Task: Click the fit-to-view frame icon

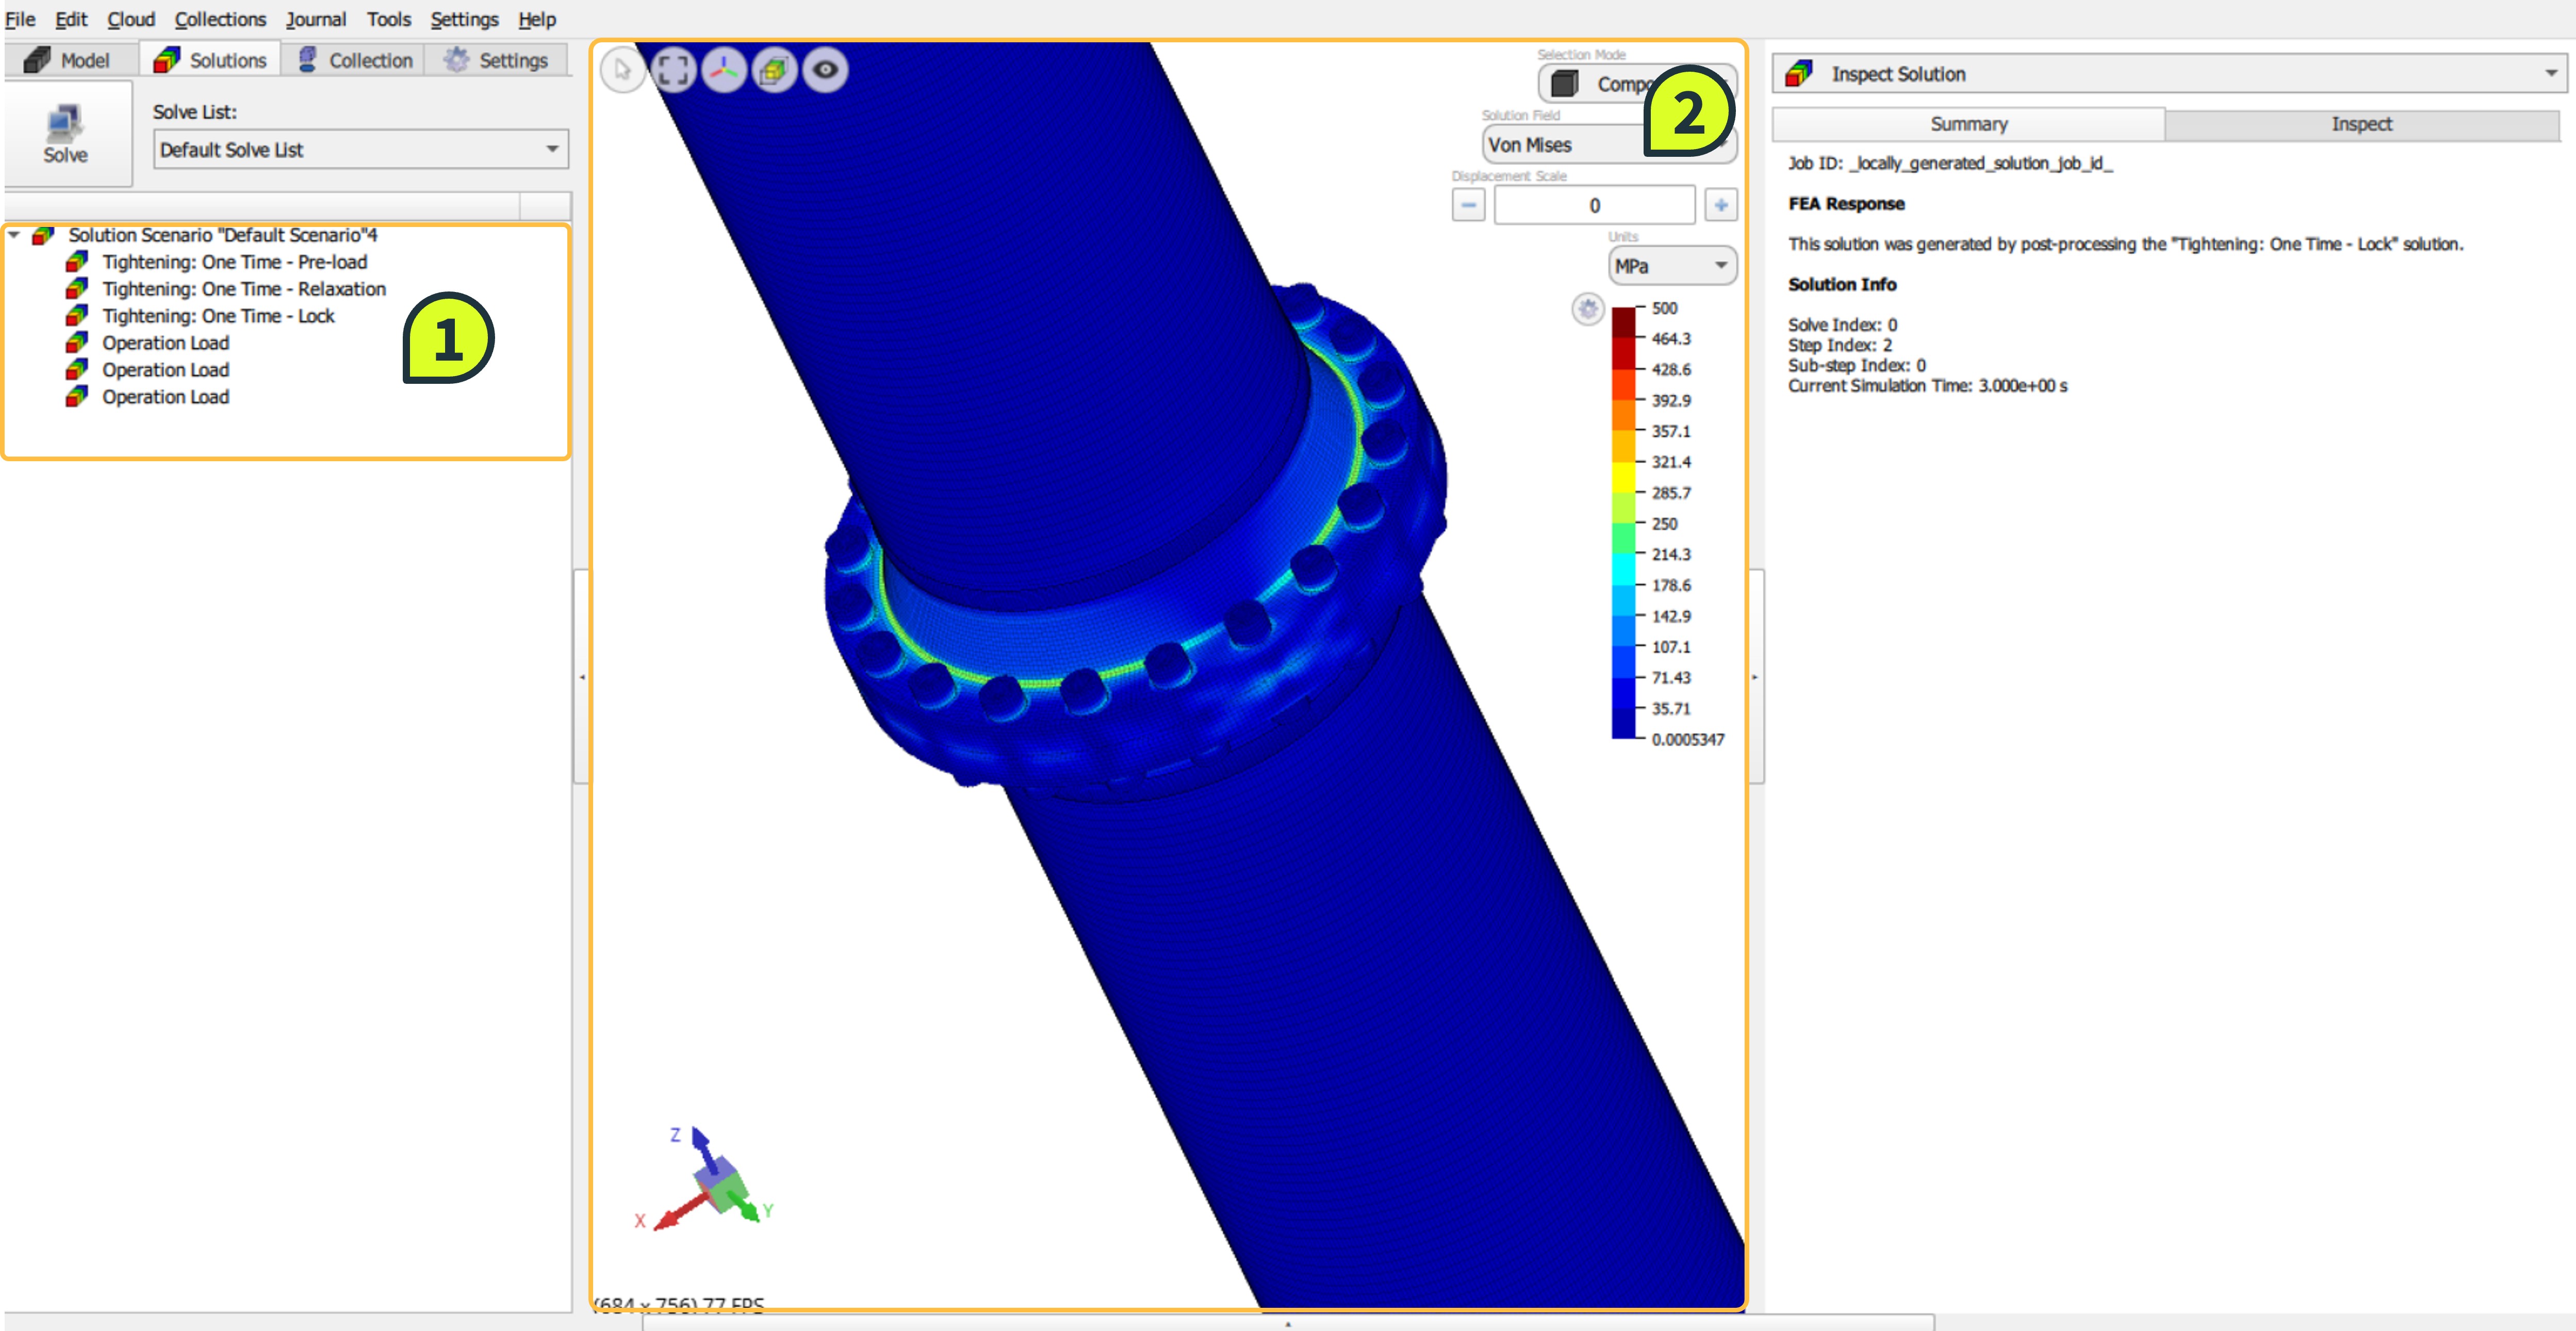Action: pos(674,70)
